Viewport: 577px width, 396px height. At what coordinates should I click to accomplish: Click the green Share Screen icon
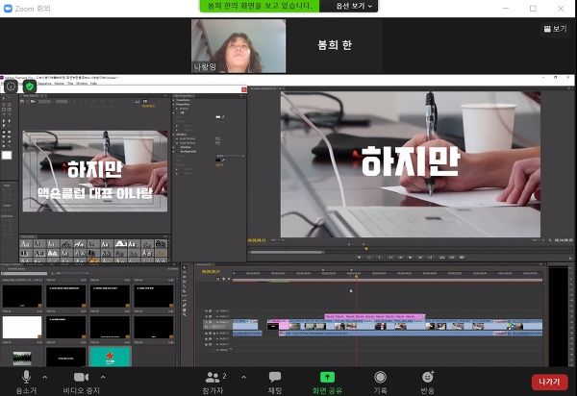[x=327, y=377]
